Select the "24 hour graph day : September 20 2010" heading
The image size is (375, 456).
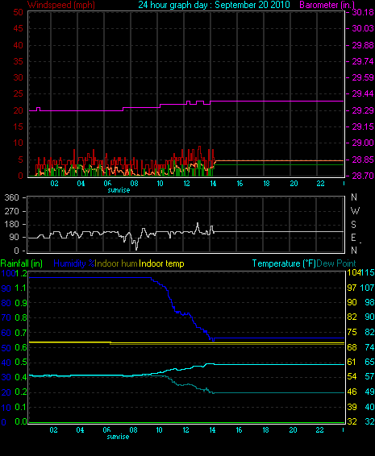(214, 5)
